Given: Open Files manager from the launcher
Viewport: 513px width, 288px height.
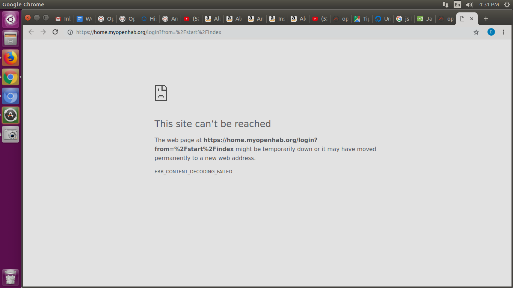Looking at the screenshot, I should [11, 38].
